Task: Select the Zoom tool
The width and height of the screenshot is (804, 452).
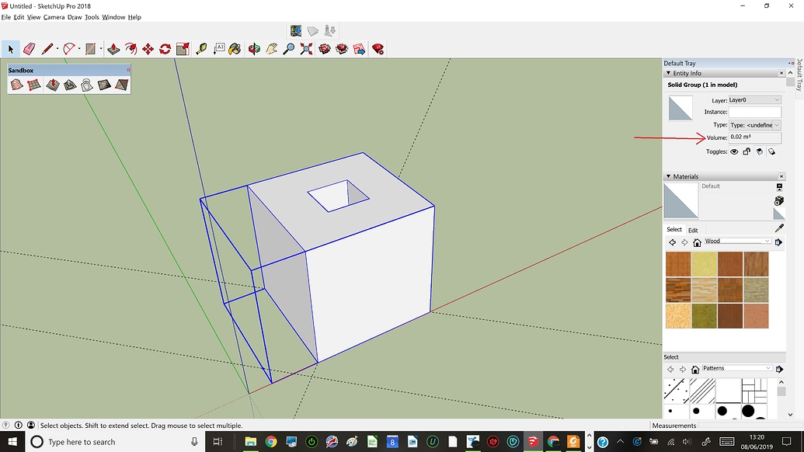Action: point(291,48)
